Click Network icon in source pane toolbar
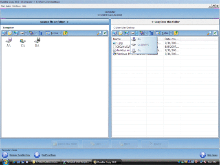The image size is (220, 165). pyautogui.click(x=16, y=33)
